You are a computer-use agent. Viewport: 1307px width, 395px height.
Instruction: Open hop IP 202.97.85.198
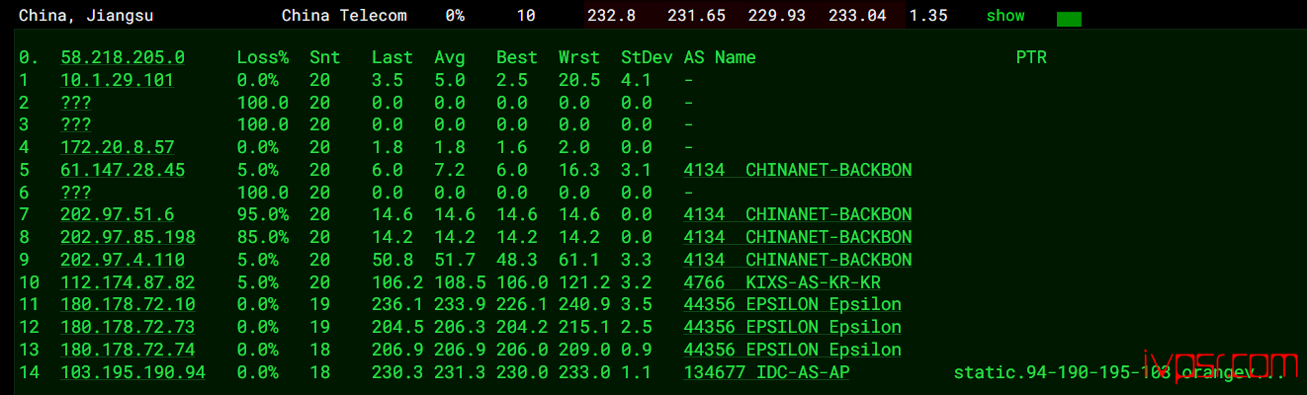[128, 237]
